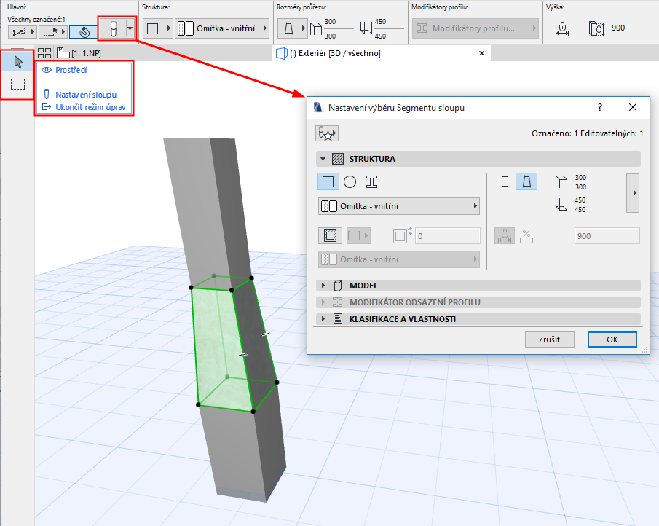Open the tab overview grid icon
659x526 pixels.
pyautogui.click(x=44, y=53)
